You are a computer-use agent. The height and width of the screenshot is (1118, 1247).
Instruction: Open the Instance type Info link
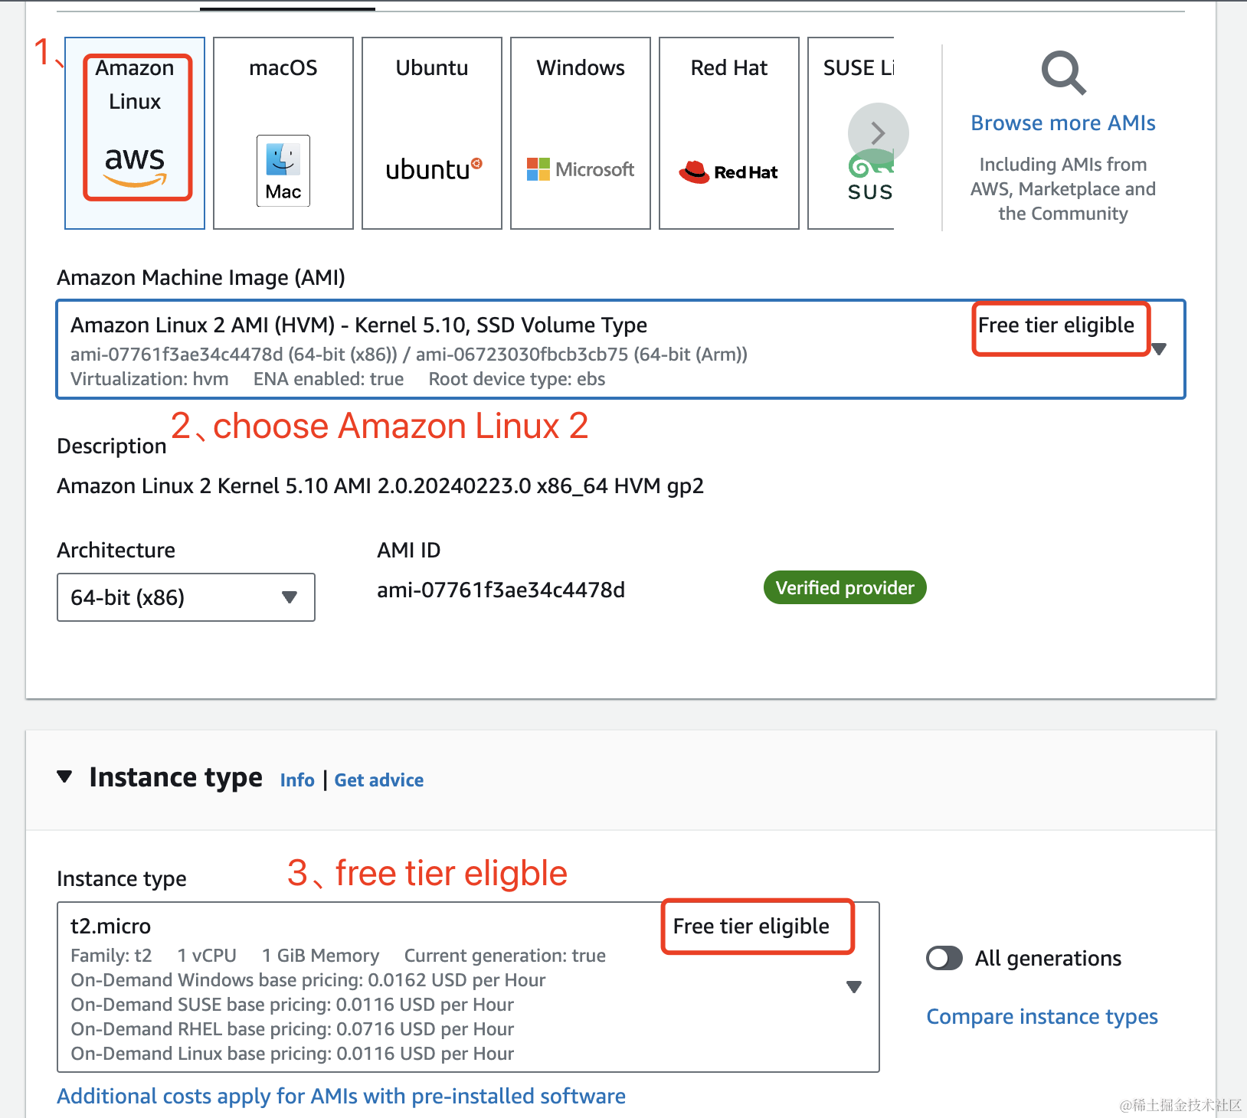pos(297,780)
